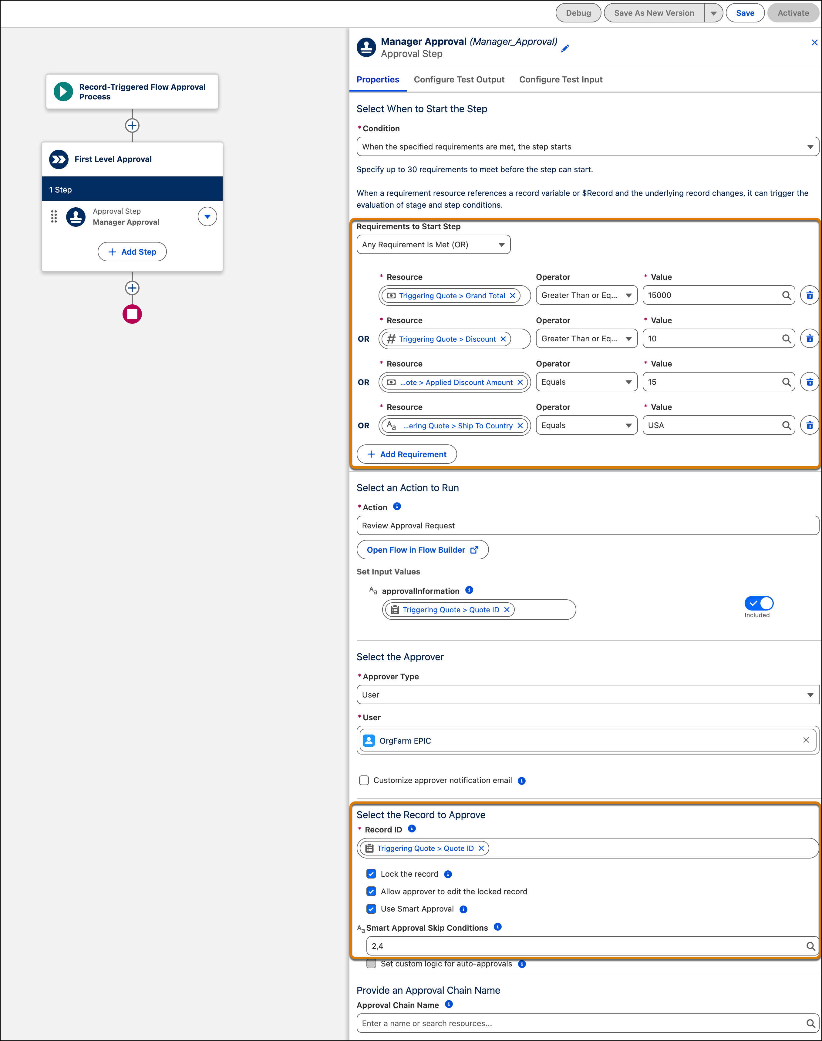Screen dimensions: 822x1041
Task: Click the Smart Approval Skip Conditions field
Action: coord(592,946)
